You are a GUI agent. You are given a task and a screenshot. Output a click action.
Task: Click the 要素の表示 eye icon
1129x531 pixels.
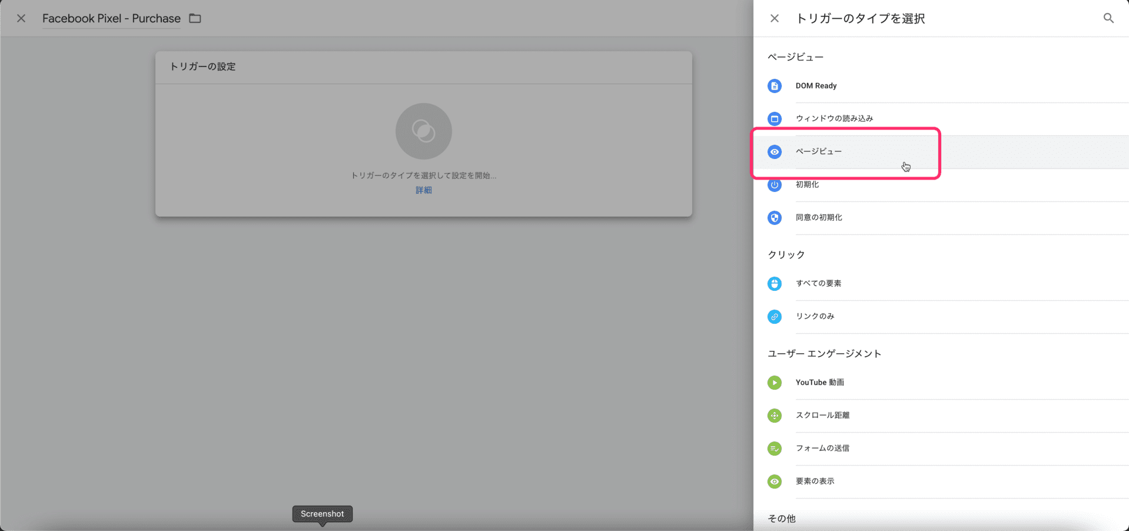pyautogui.click(x=775, y=482)
